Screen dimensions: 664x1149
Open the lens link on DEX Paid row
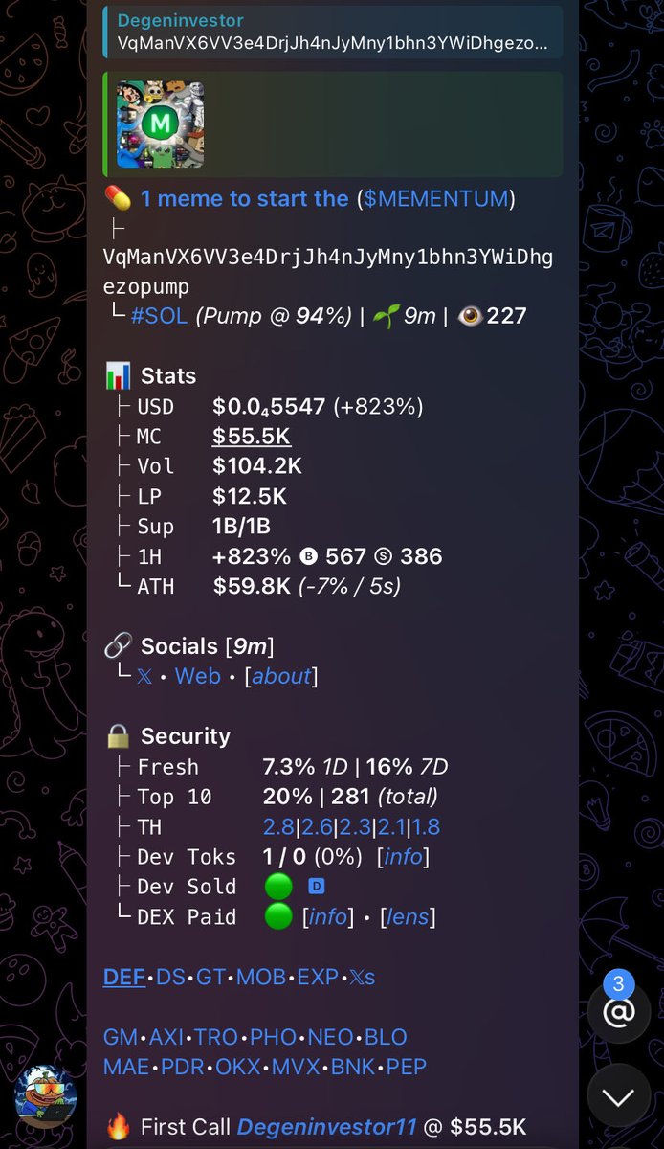[408, 917]
